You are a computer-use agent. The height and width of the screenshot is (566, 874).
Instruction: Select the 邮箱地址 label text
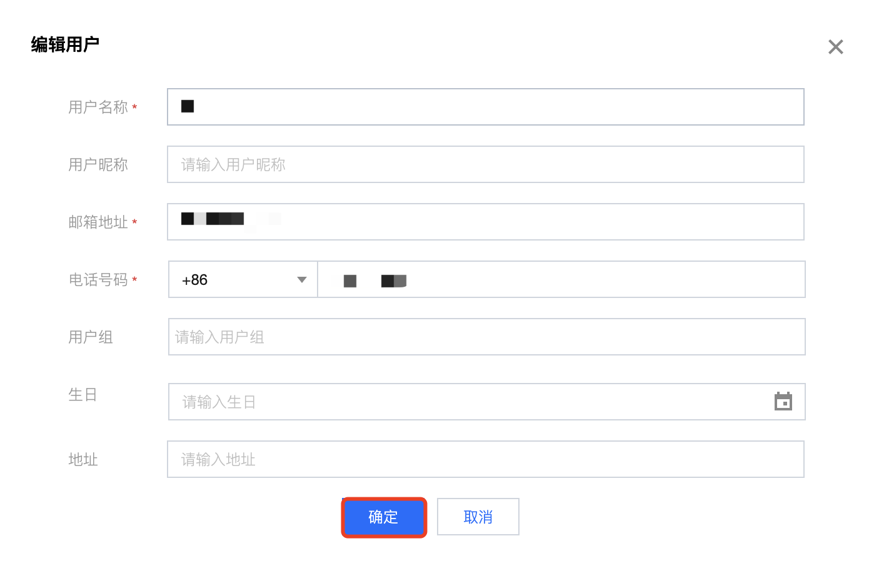[x=98, y=222]
